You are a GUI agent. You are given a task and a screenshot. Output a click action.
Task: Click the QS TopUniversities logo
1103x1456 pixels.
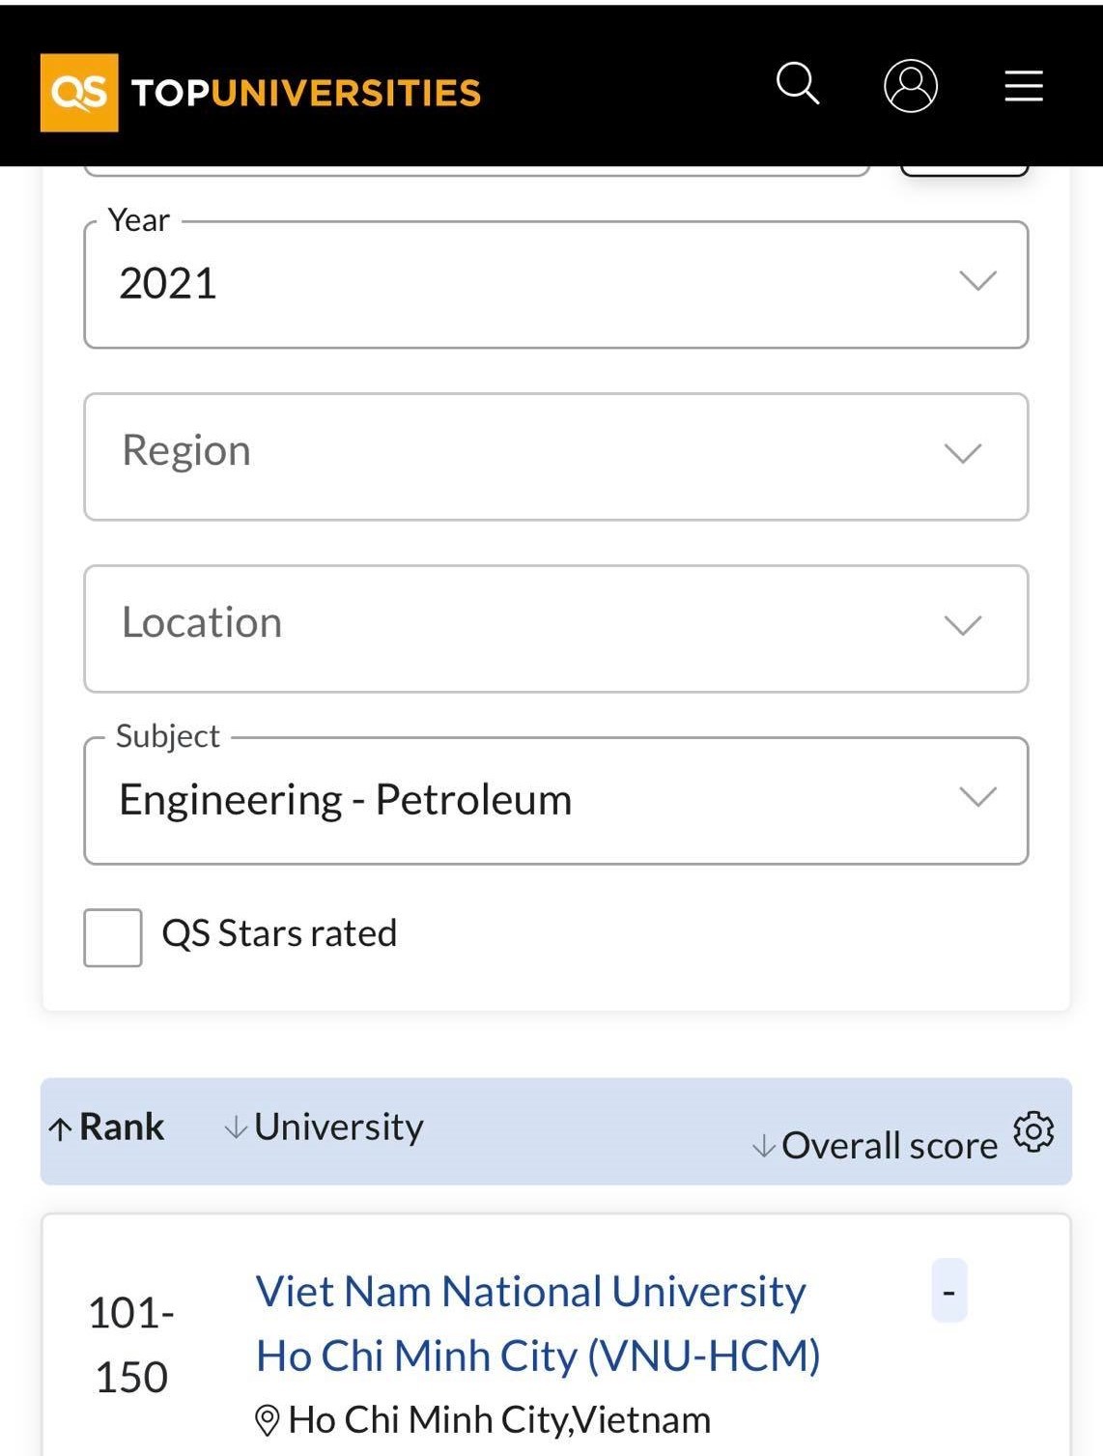click(x=261, y=93)
